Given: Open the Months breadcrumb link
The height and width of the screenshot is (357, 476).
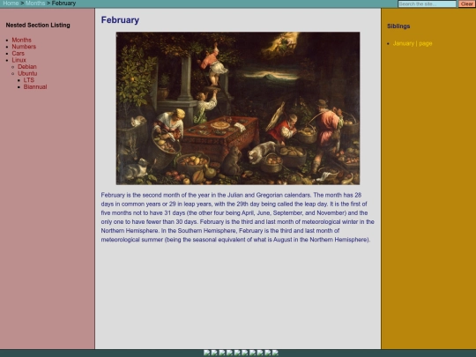Looking at the screenshot, I should pos(35,4).
